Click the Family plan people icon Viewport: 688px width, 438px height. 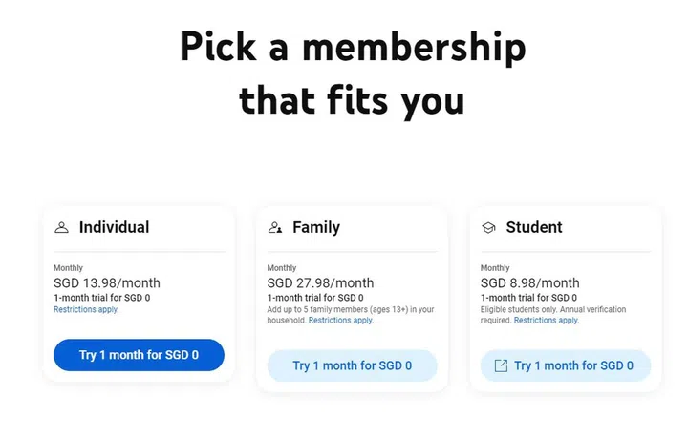pyautogui.click(x=275, y=228)
